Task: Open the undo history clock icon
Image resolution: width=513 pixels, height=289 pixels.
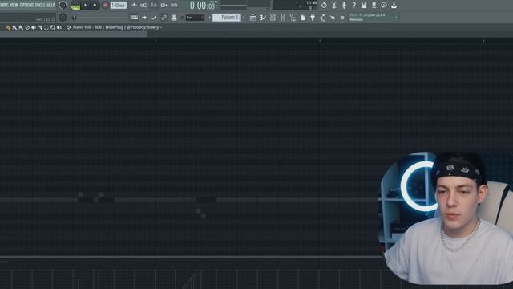Action: (x=324, y=6)
